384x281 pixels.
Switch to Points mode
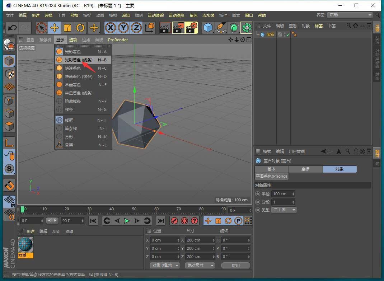tap(9, 100)
